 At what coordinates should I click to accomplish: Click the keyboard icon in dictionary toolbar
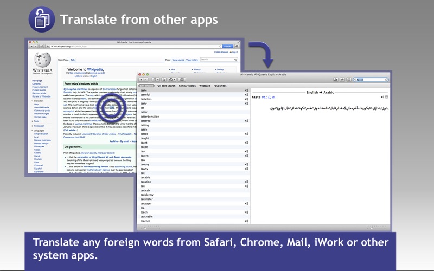click(182, 80)
